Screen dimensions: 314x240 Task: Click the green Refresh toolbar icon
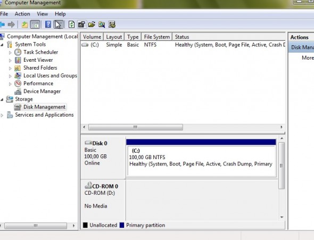(71, 24)
